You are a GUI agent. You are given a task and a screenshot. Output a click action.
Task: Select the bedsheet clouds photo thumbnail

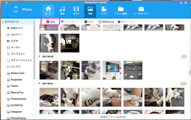click(133, 70)
